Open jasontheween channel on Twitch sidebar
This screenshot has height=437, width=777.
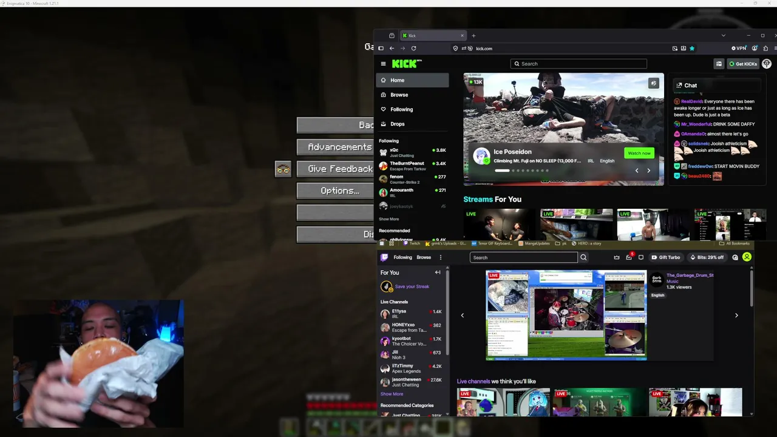(412, 382)
